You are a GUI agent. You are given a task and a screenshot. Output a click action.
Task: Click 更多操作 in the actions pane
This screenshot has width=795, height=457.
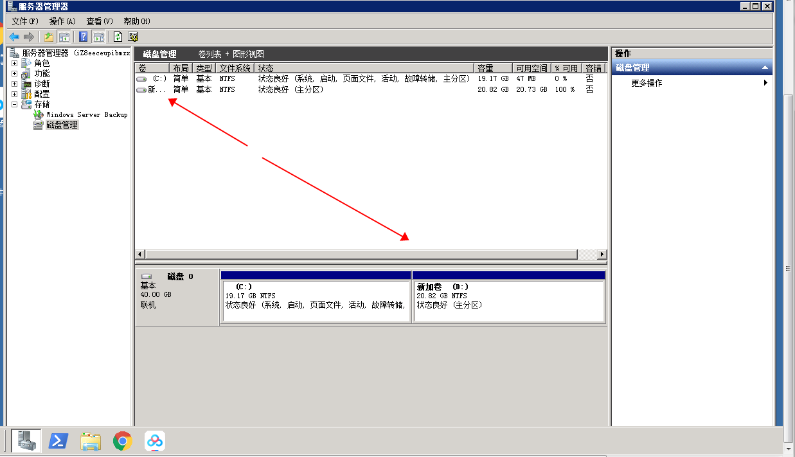pos(647,83)
